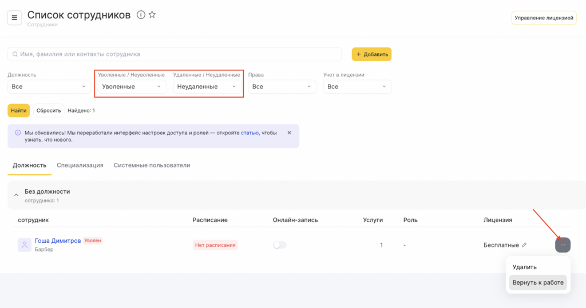The width and height of the screenshot is (586, 308).
Task: Open the Уволенные filter dropdown
Action: (132, 86)
